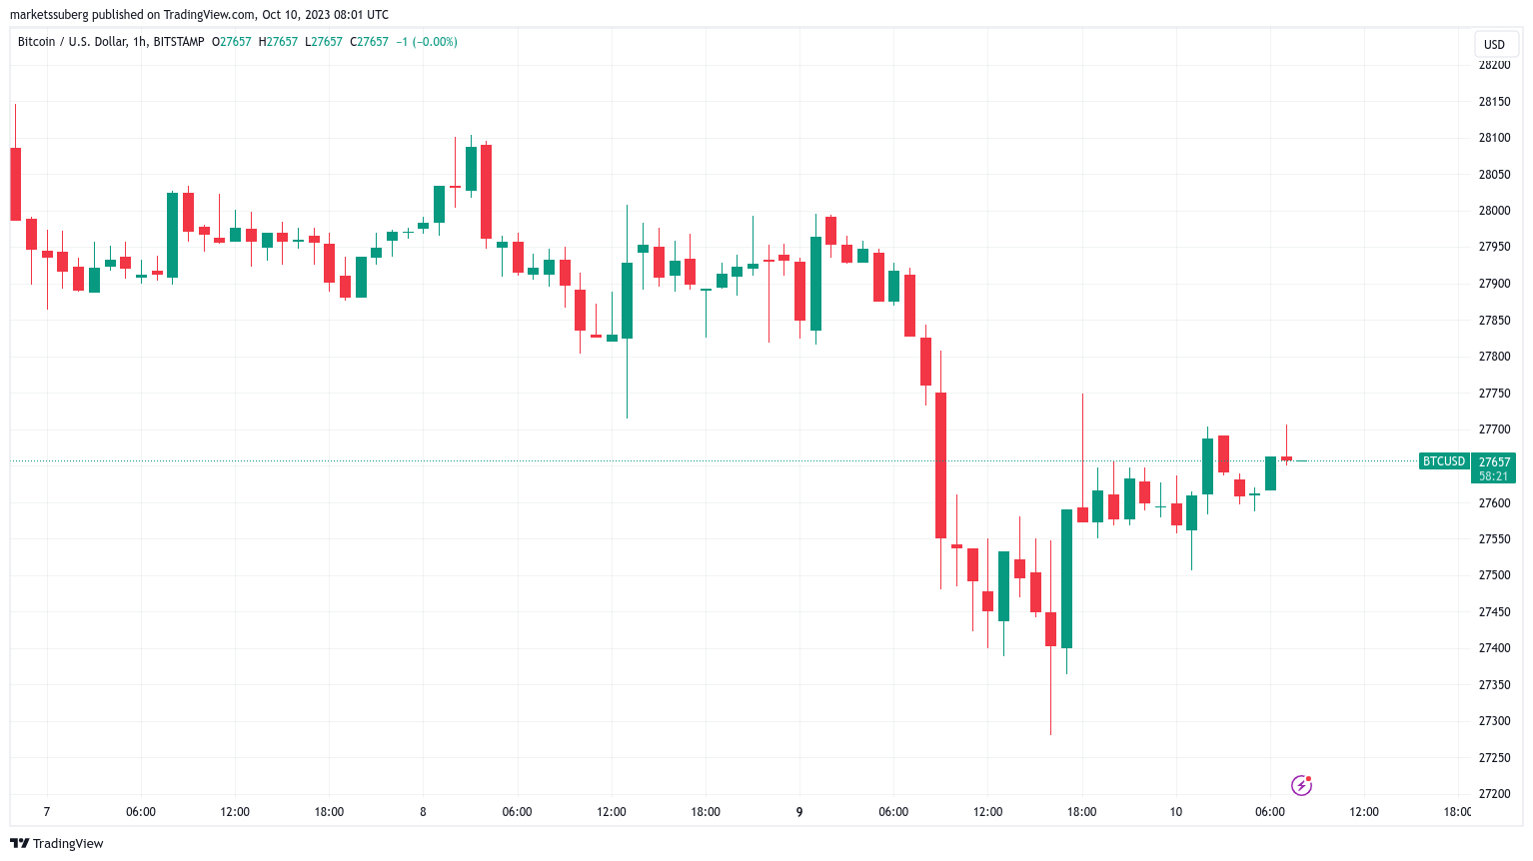
Task: Click the high price value H27657
Action: (x=278, y=42)
